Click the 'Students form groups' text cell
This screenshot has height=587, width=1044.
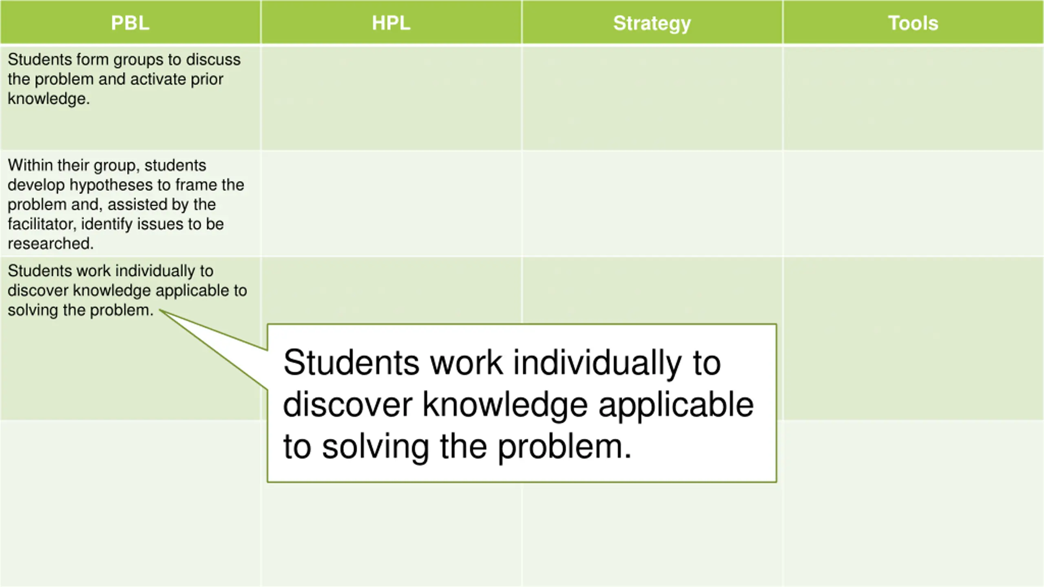point(124,79)
